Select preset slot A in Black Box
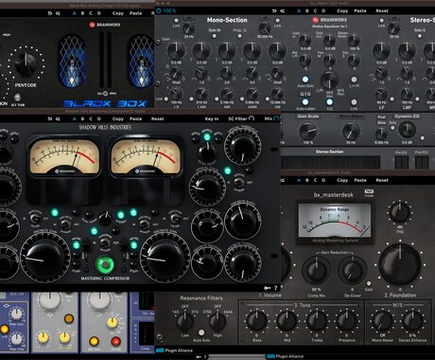This screenshot has width=435, height=360. [x=75, y=13]
